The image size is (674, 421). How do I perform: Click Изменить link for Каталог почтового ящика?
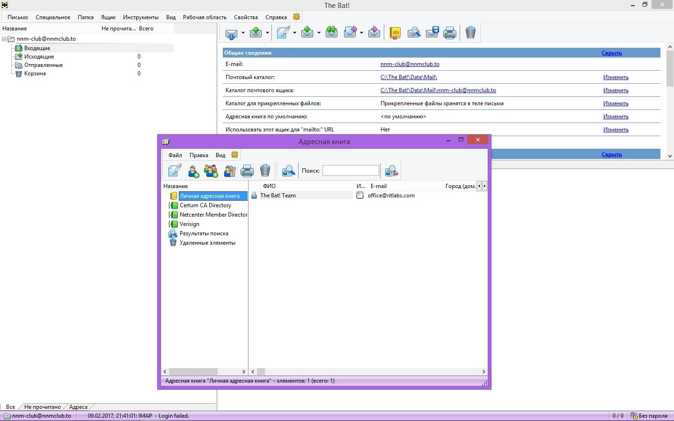coord(615,90)
